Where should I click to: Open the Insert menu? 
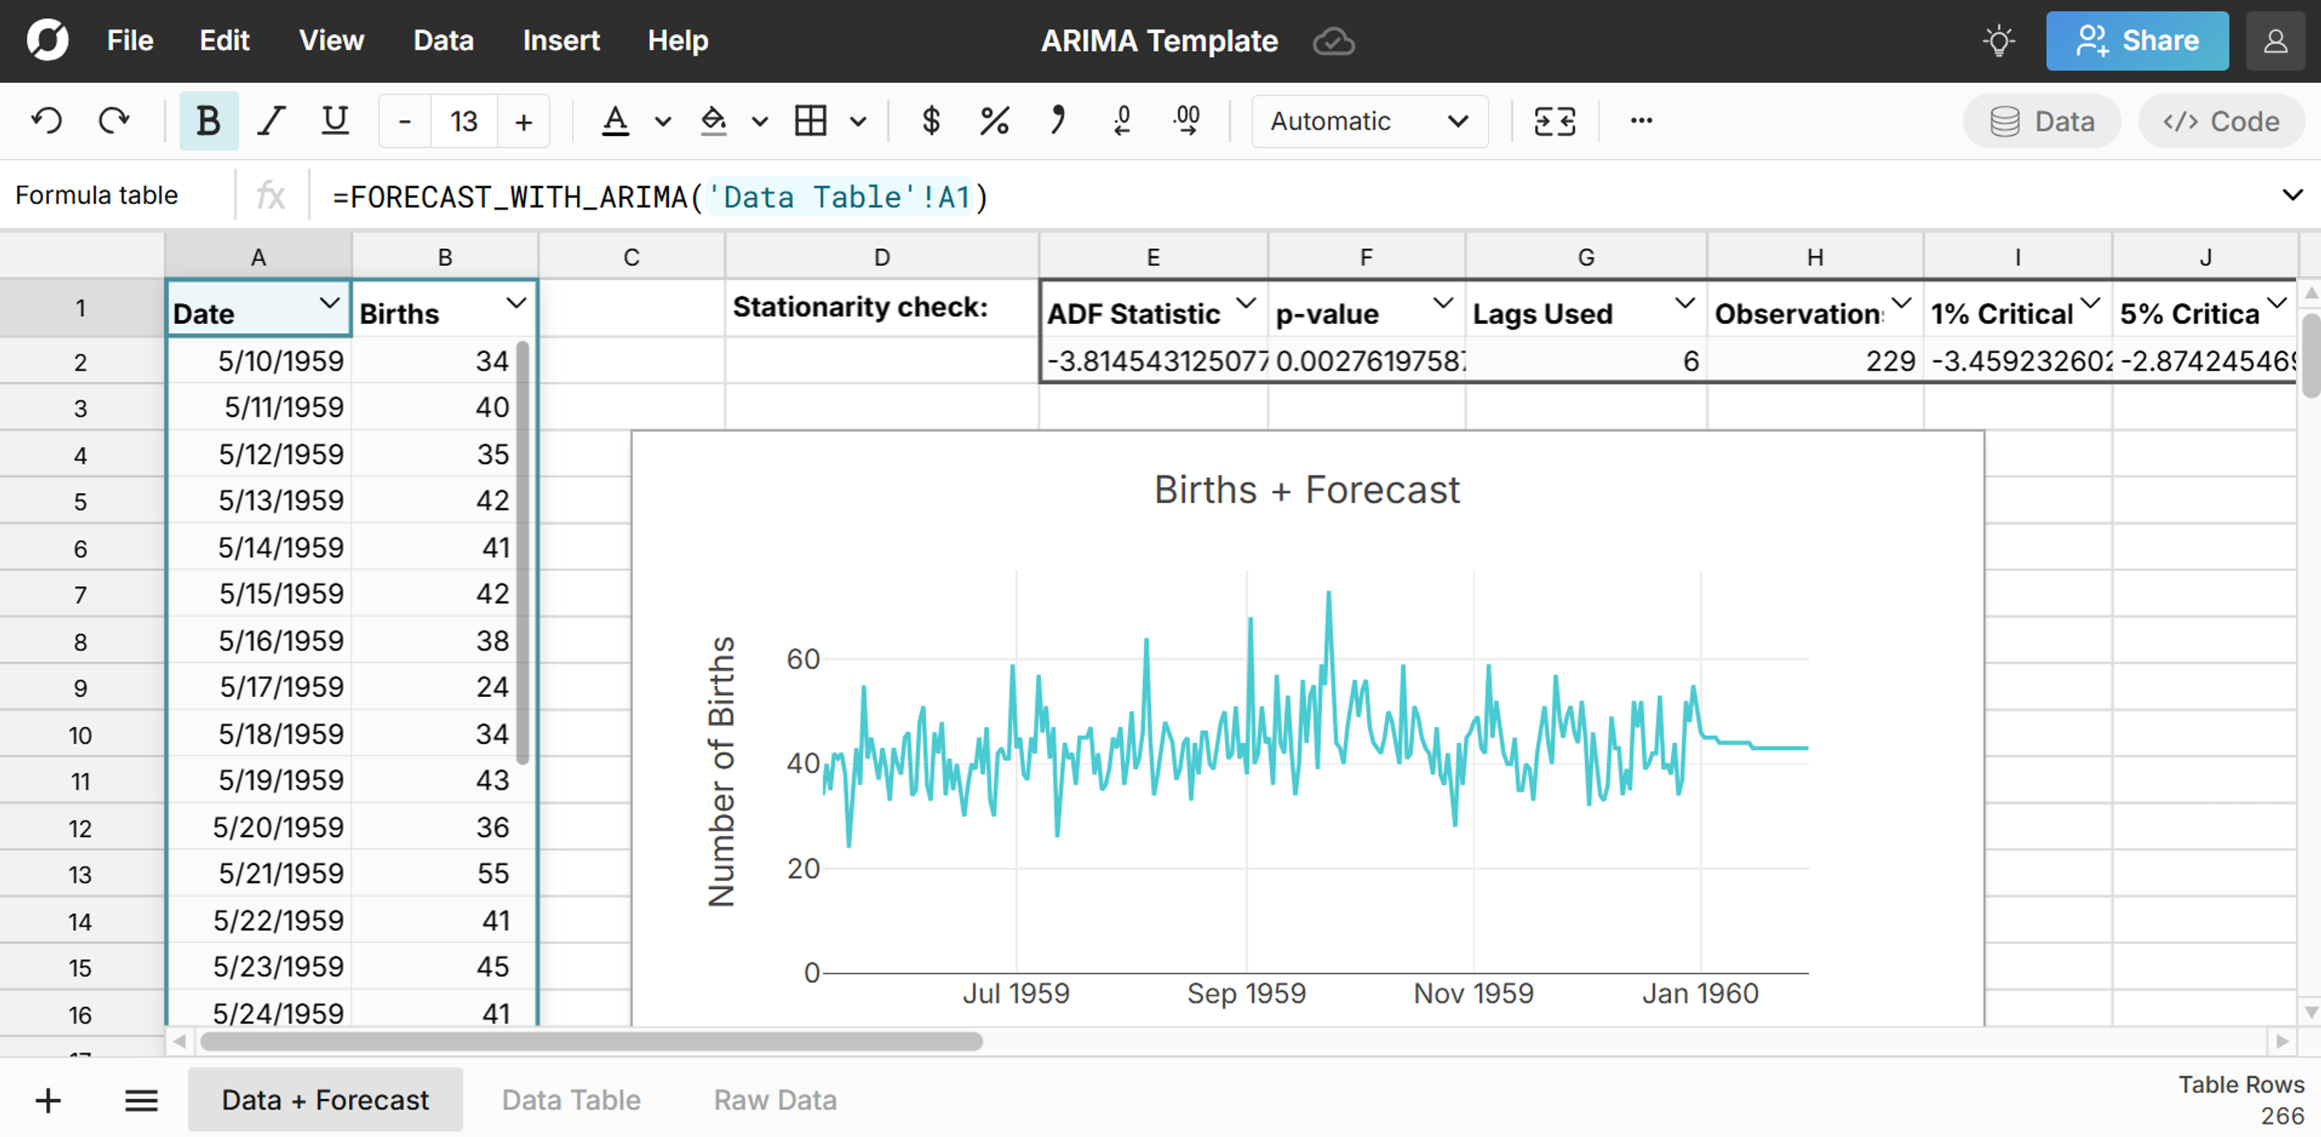560,41
